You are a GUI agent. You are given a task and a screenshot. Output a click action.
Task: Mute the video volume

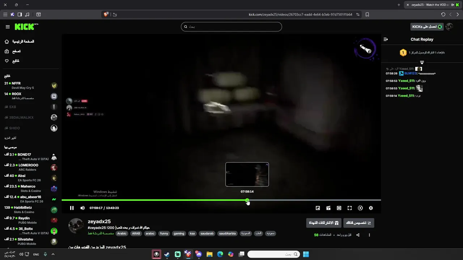[x=82, y=208]
